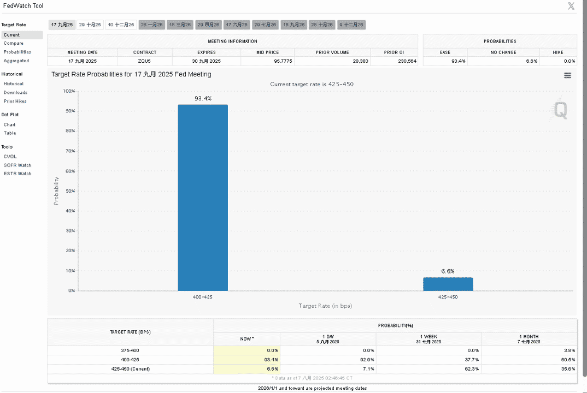The image size is (587, 393).
Task: Switch to the 10 十二月25 meeting tab
Action: 121,25
